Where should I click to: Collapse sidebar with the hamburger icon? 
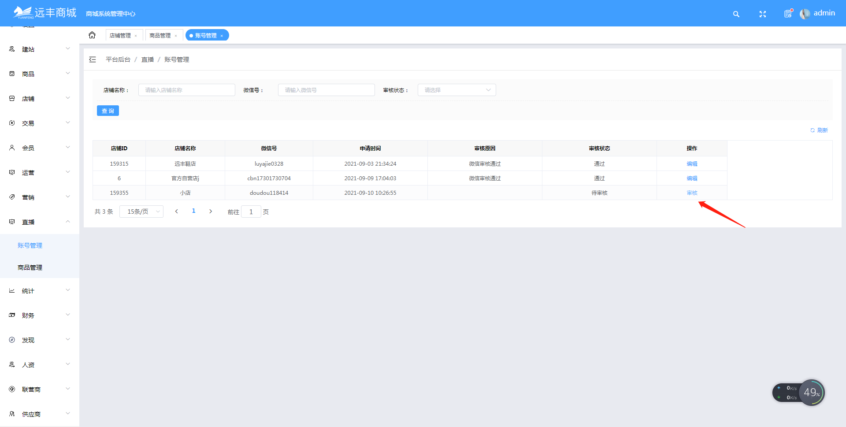93,59
